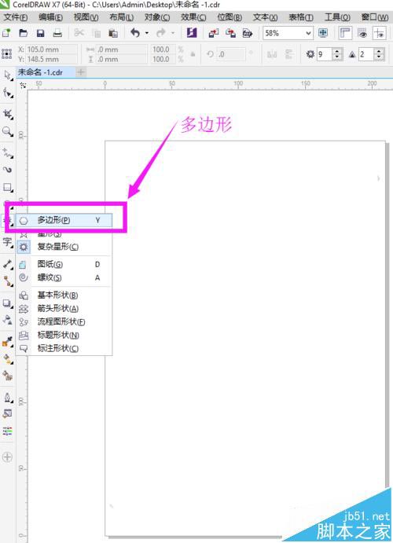Click Publish to PDF icon

point(248,33)
